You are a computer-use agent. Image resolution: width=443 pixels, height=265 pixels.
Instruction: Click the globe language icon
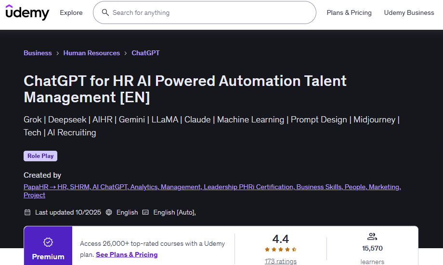pyautogui.click(x=109, y=212)
